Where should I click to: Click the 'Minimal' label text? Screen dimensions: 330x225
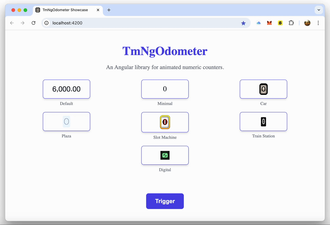(x=165, y=104)
